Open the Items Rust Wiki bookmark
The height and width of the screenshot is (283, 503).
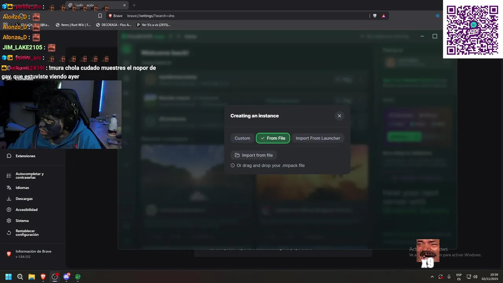pos(73,25)
